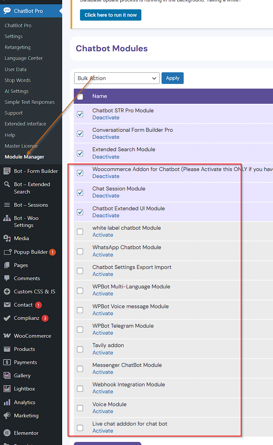
Task: Click the Analytics bar chart icon
Action: 7,402
